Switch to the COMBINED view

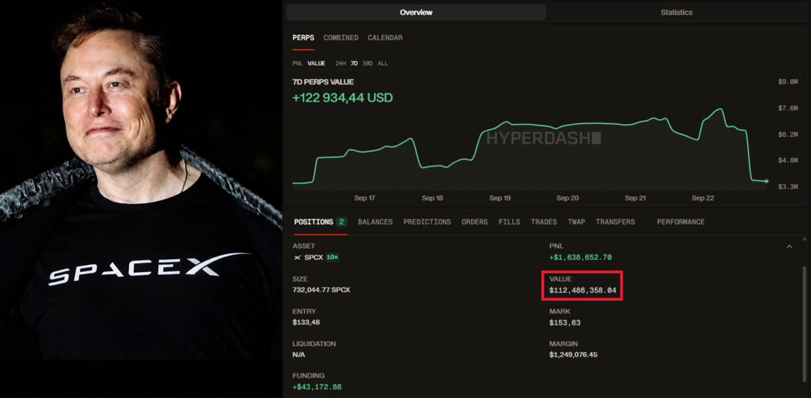point(341,38)
